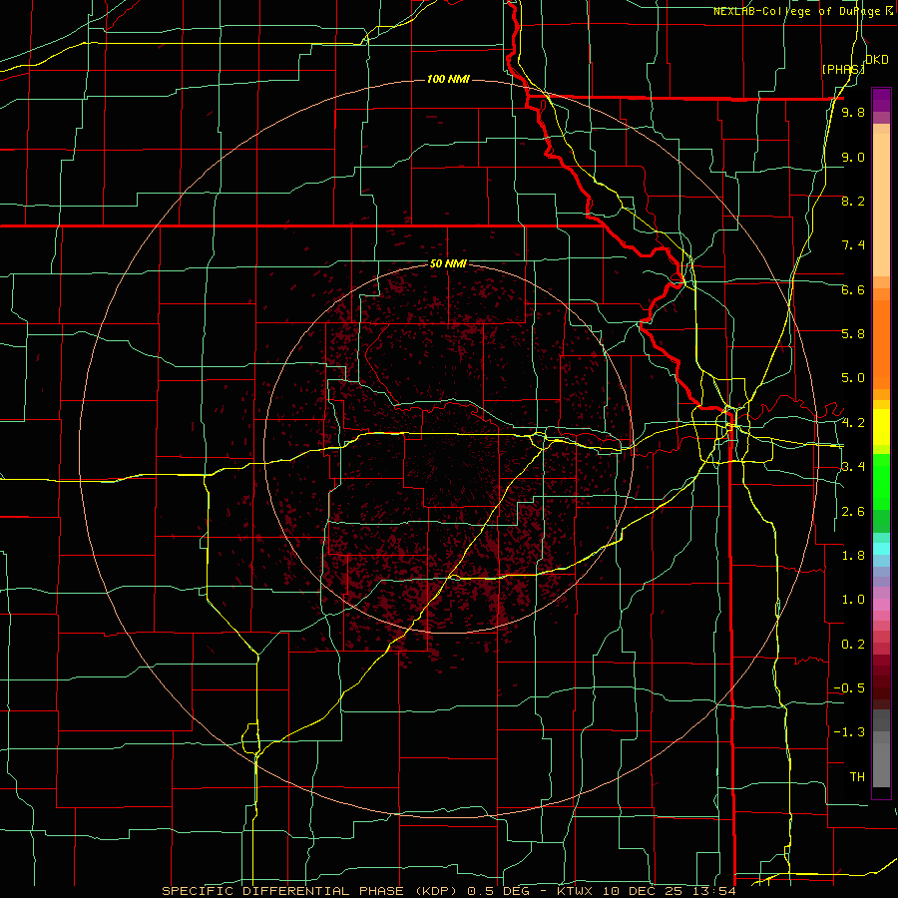Click the 5.8 value on the color scale

point(853,334)
